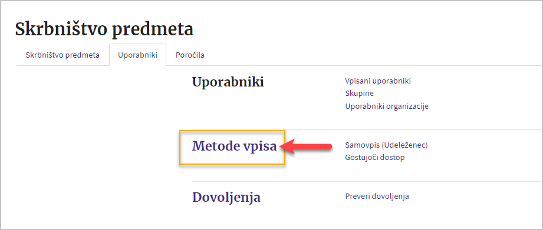The width and height of the screenshot is (543, 230).
Task: Click the red arrow pointing at Metode vpisa
Action: click(x=306, y=147)
